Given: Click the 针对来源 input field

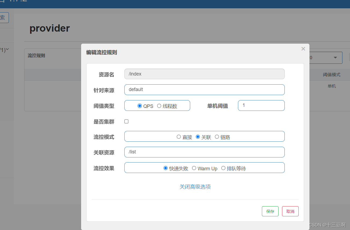Looking at the screenshot, I should click(204, 90).
